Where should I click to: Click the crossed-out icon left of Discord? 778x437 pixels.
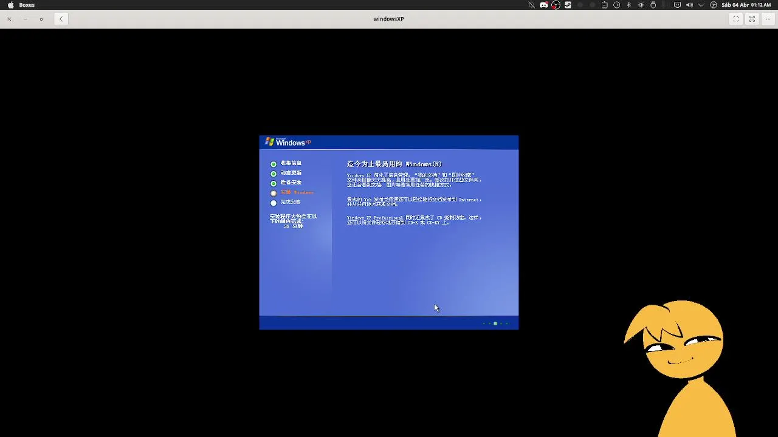point(531,5)
